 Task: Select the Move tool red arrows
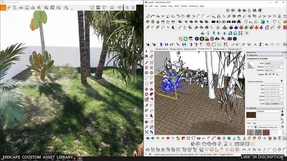[147, 89]
